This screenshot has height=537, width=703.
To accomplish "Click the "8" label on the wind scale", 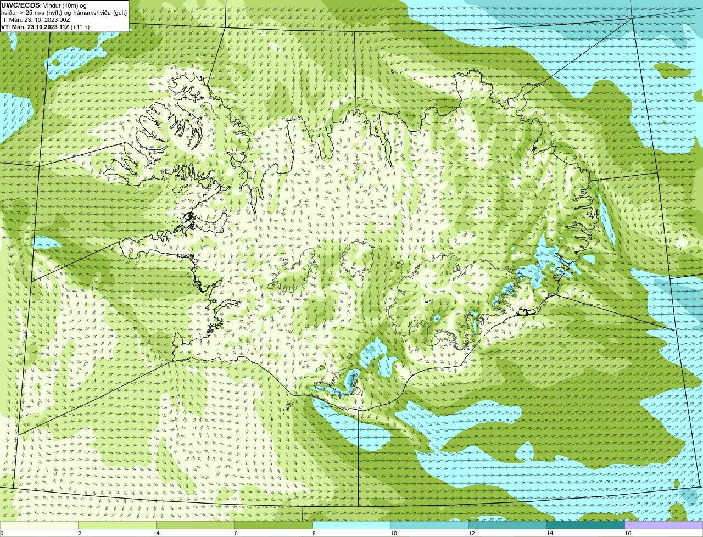I will (x=314, y=533).
